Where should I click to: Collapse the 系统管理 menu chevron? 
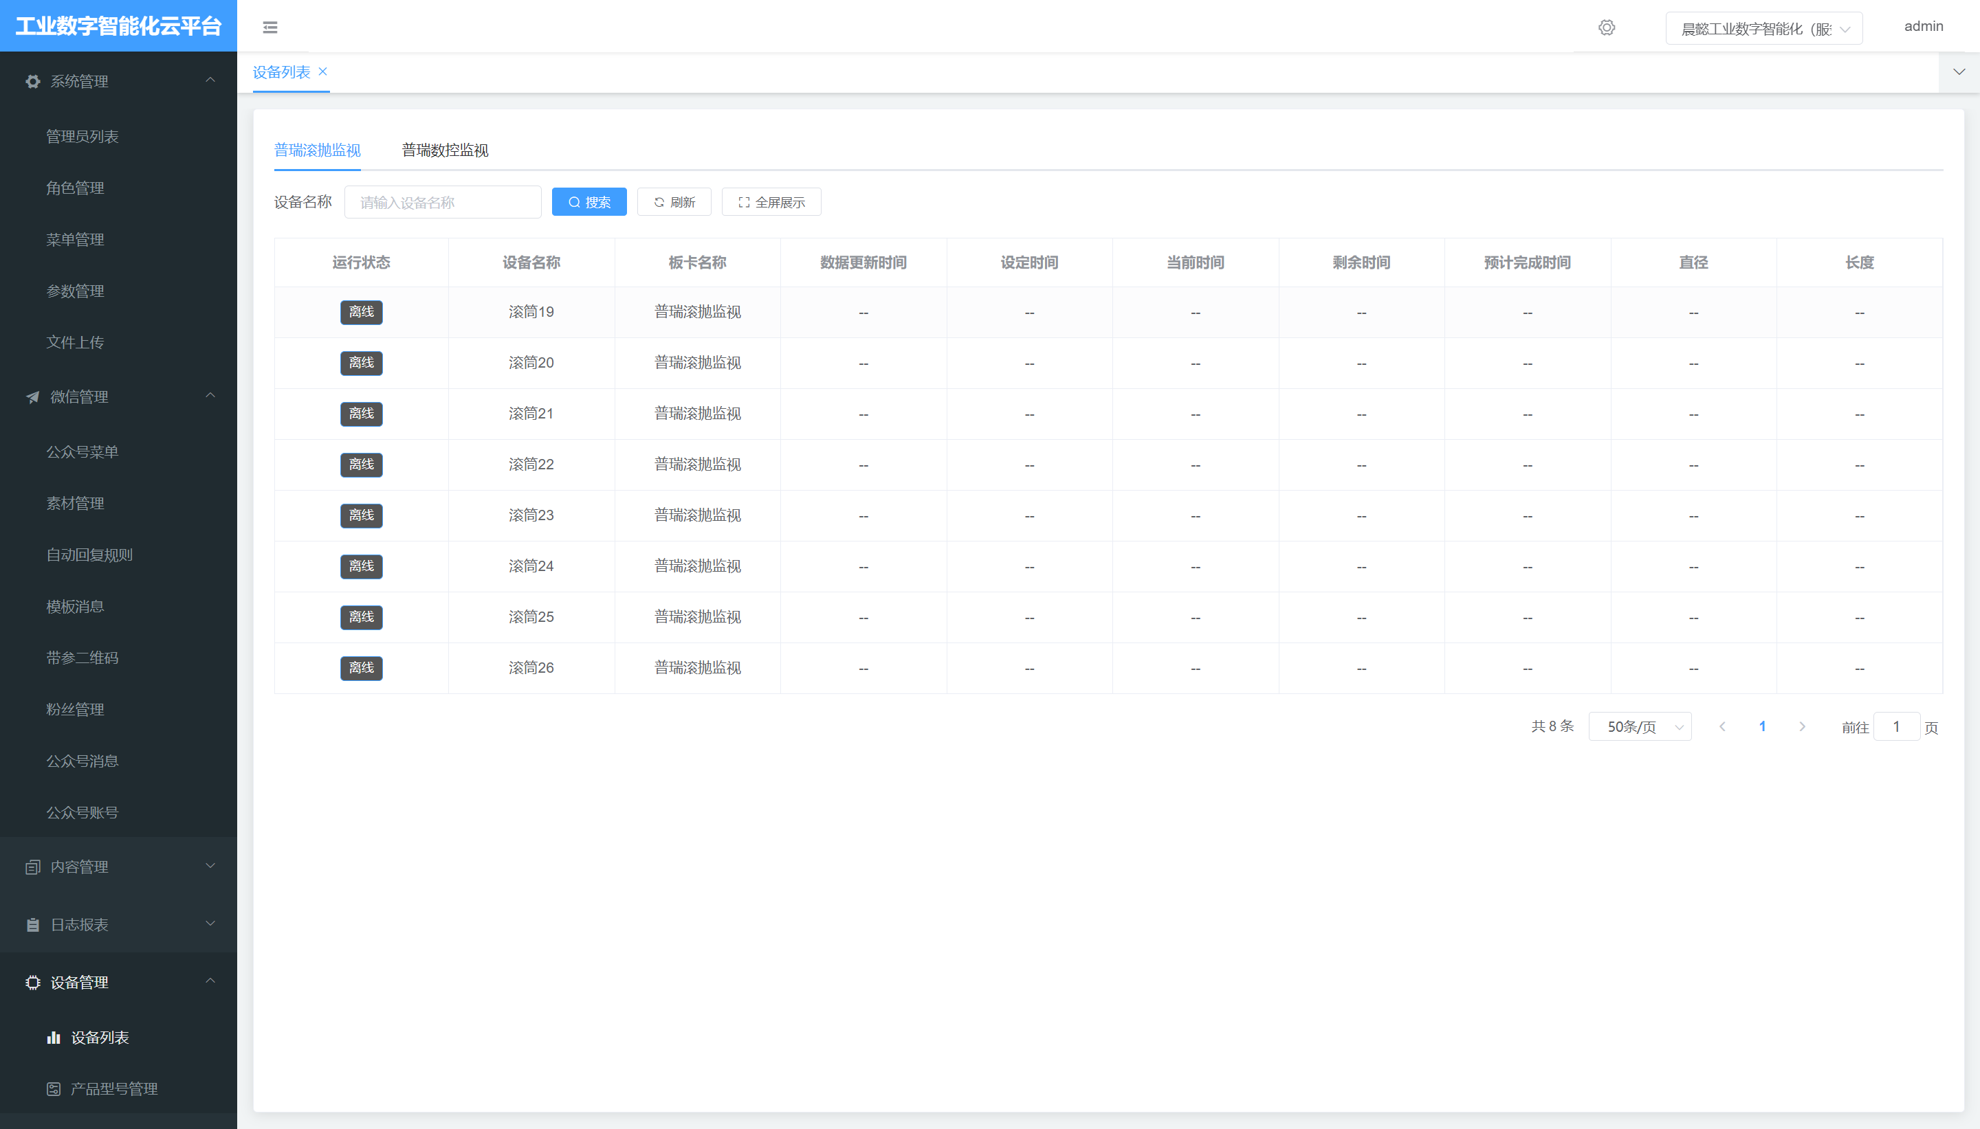210,80
